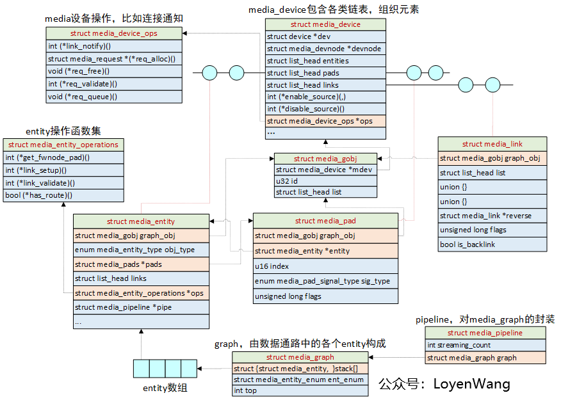Click the leftmost circle node below media_device_ops
Viewport: 561px width, 400px height.
point(209,73)
